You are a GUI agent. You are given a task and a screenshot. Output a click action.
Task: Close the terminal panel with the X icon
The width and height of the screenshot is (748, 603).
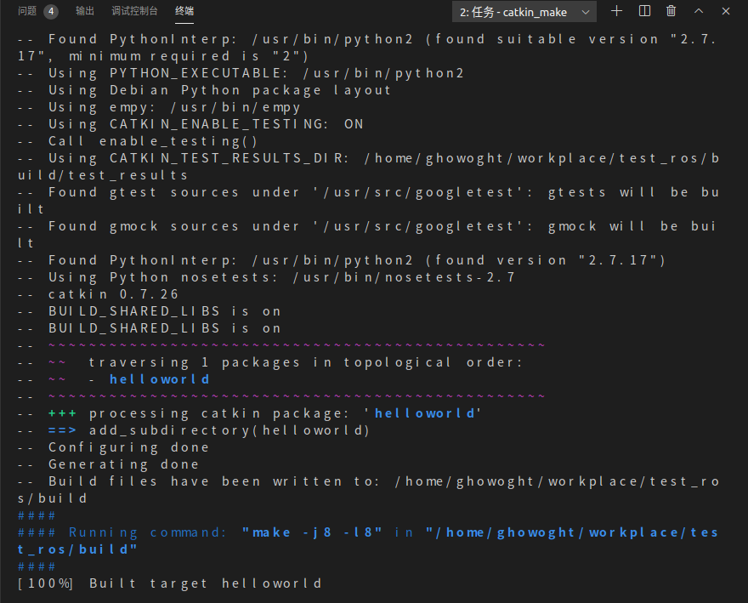724,12
